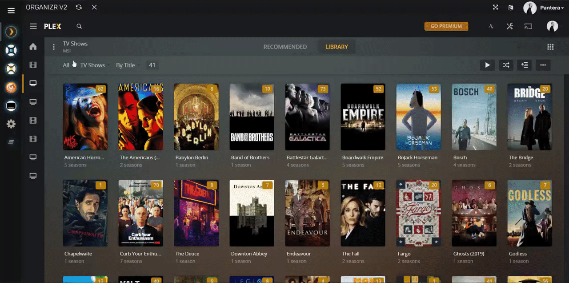Click the Plex logo

coord(52,26)
